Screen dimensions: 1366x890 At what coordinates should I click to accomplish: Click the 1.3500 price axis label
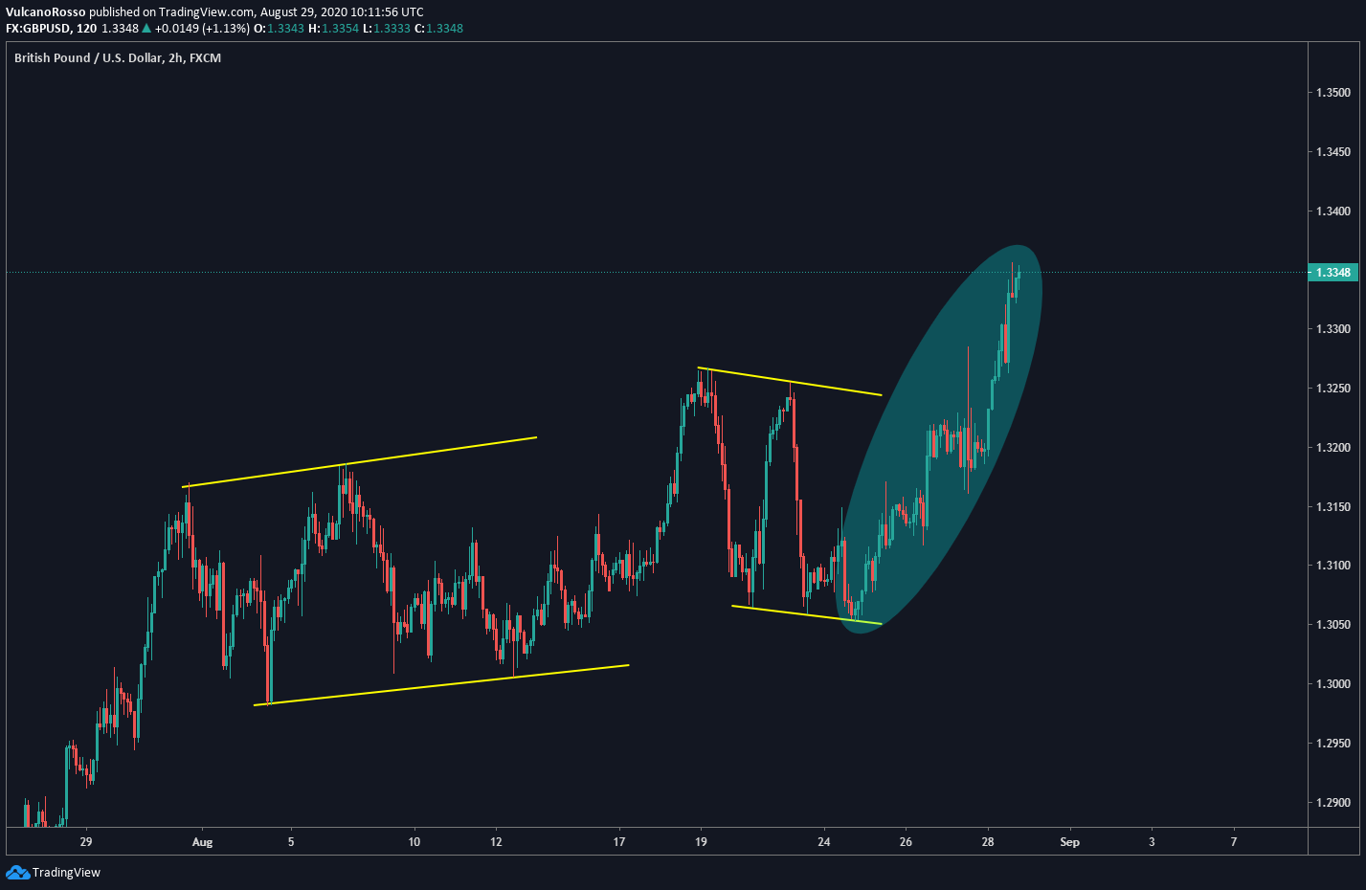[1333, 93]
